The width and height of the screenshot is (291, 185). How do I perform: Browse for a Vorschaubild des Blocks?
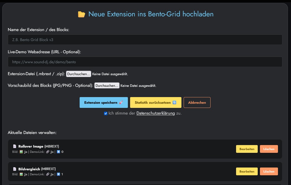click(107, 85)
